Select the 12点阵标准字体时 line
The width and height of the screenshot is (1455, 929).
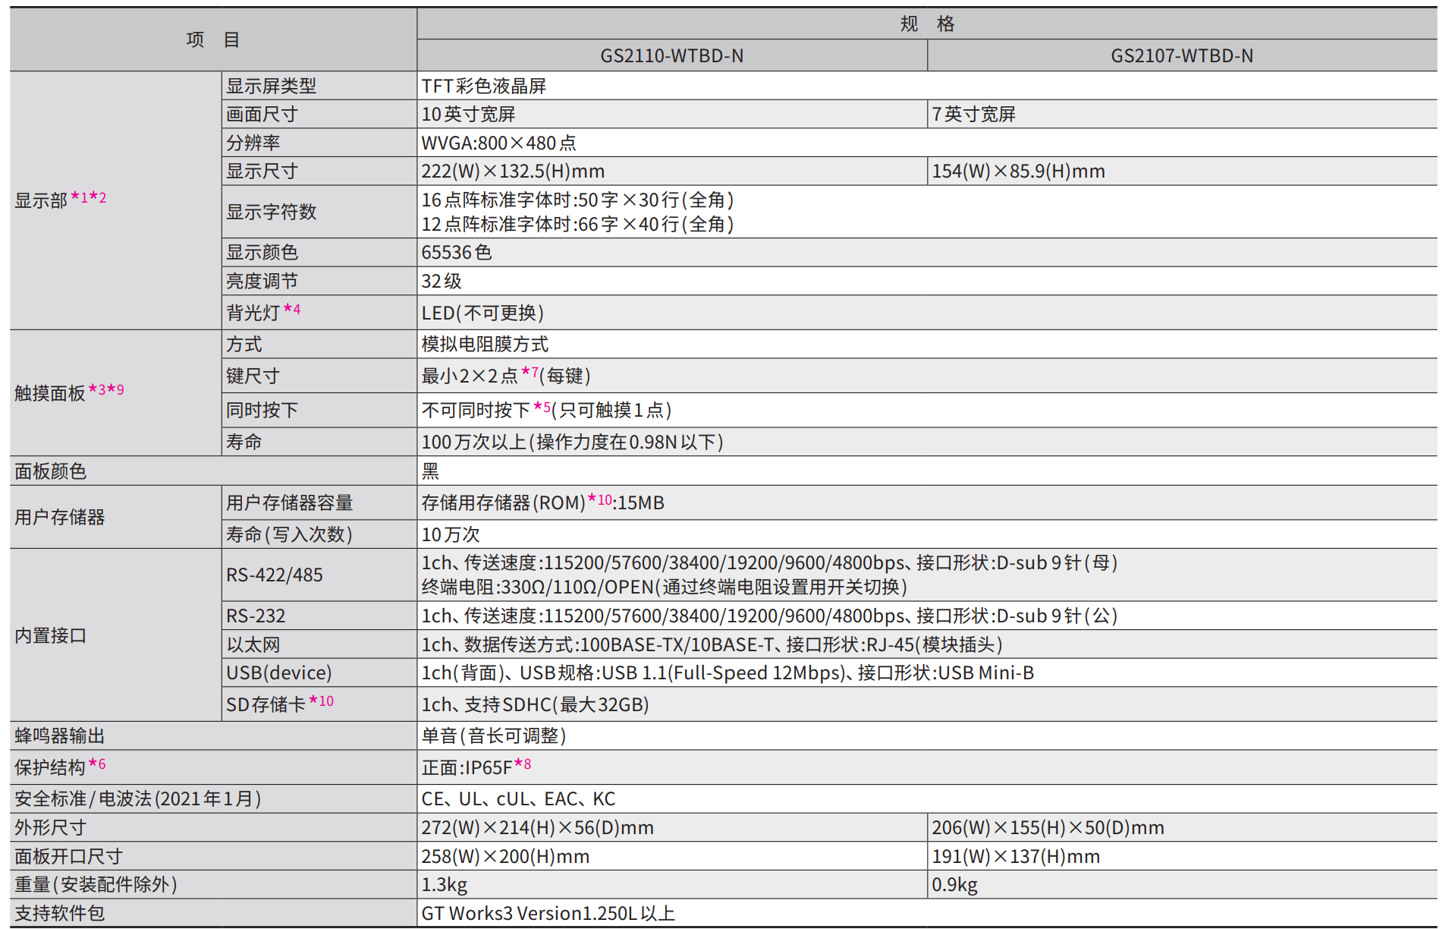pos(577,224)
